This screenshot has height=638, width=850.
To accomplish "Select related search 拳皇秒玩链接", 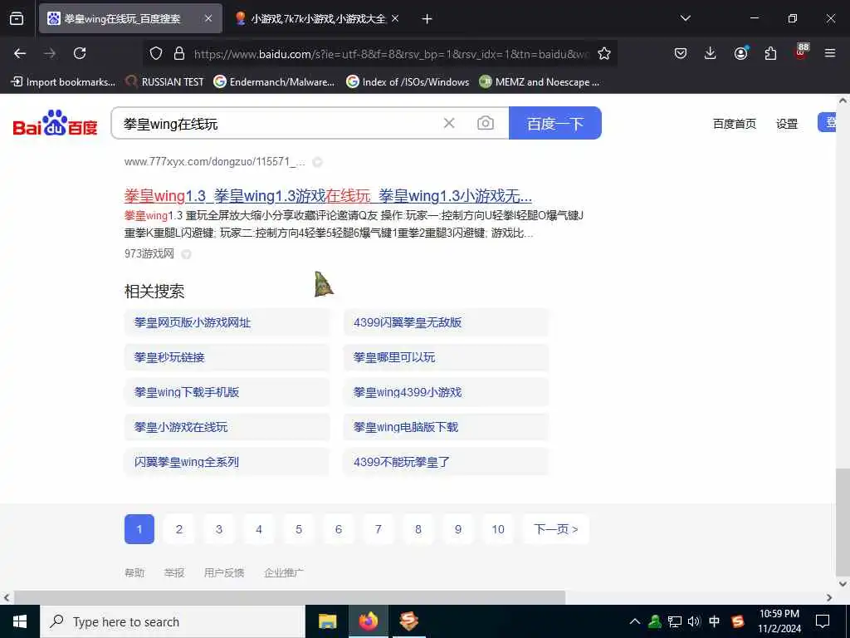I will [227, 357].
